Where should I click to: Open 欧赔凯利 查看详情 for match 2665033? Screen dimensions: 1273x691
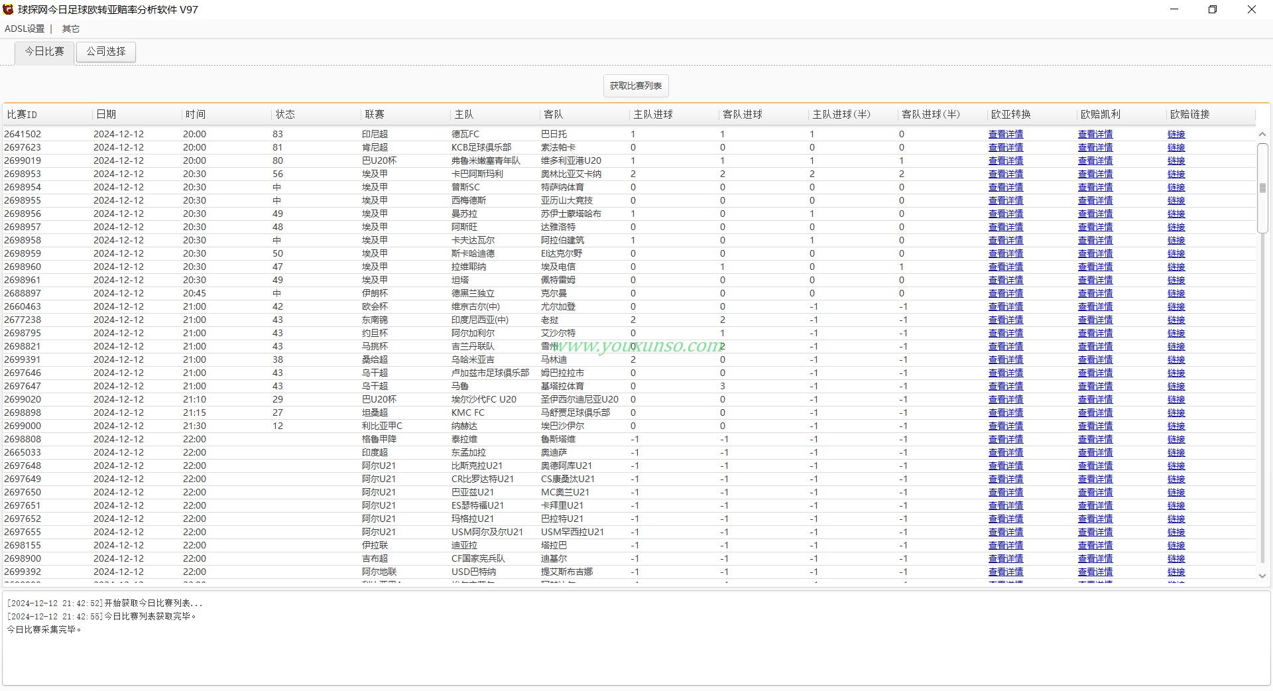[1095, 452]
